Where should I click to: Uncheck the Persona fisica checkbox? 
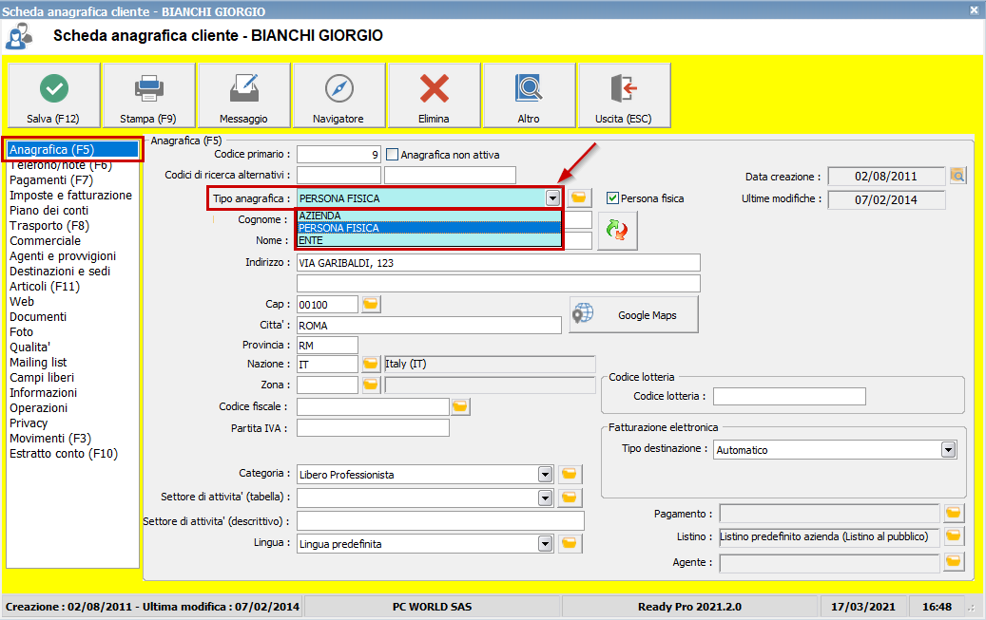(612, 198)
